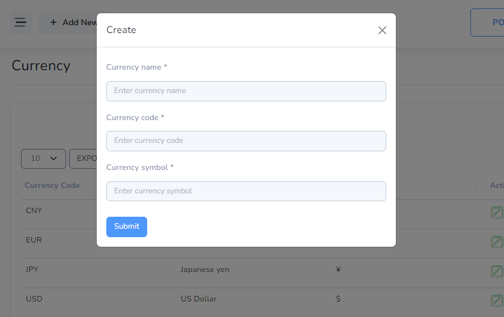Screen dimensions: 504x317
Task: Open the 10 entries per page dropdown
Action: (43, 158)
